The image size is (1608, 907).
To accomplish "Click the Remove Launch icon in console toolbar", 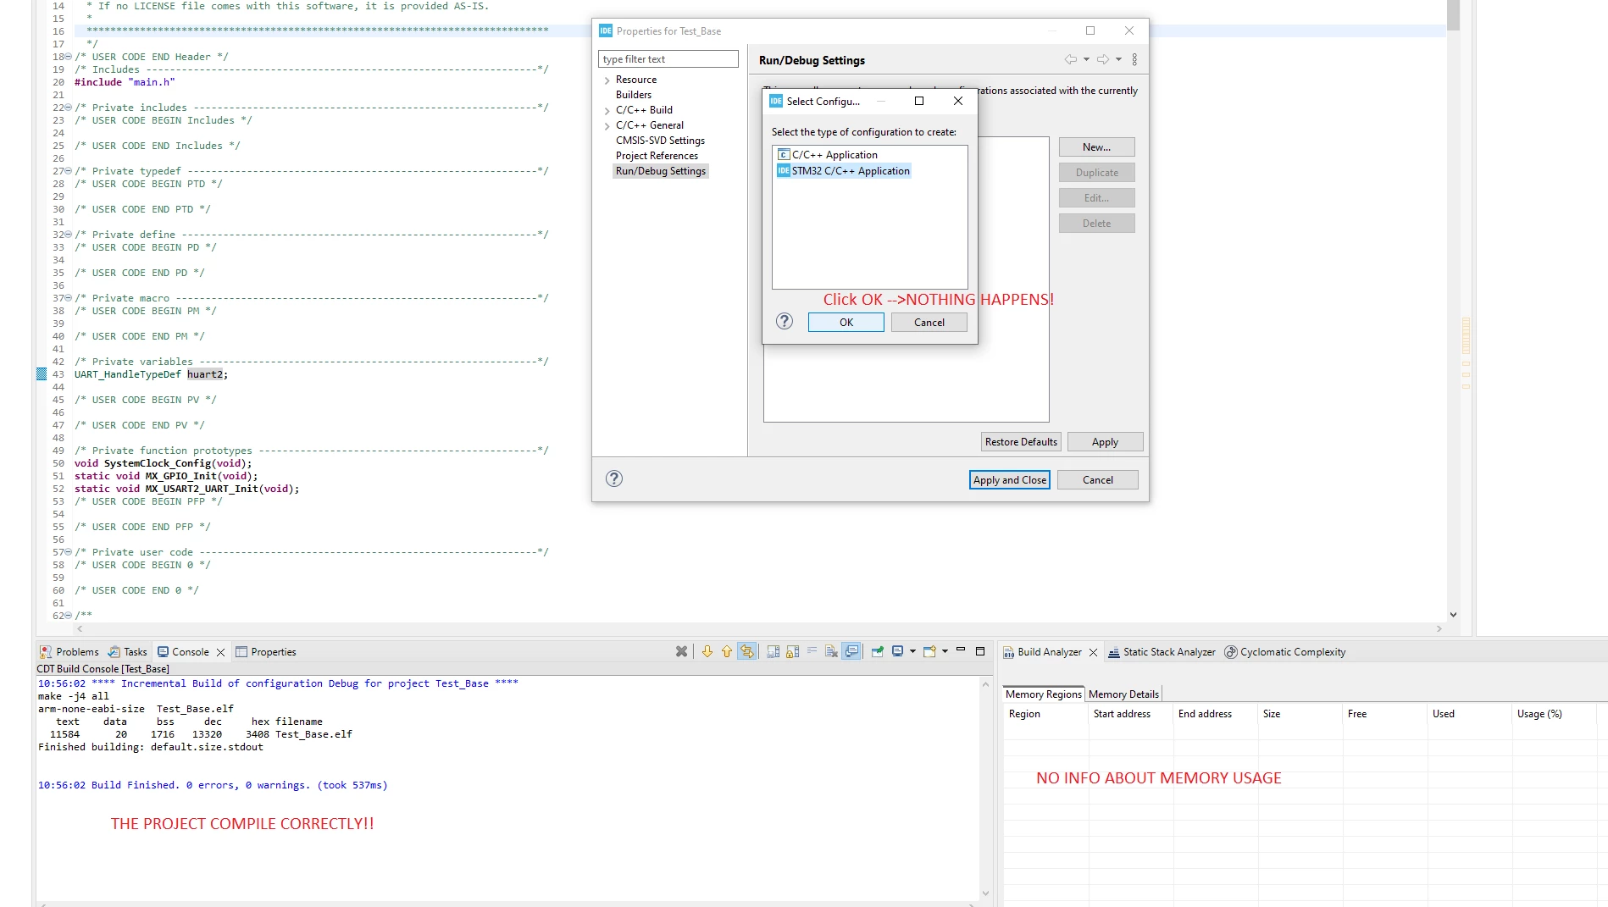I will [x=681, y=651].
